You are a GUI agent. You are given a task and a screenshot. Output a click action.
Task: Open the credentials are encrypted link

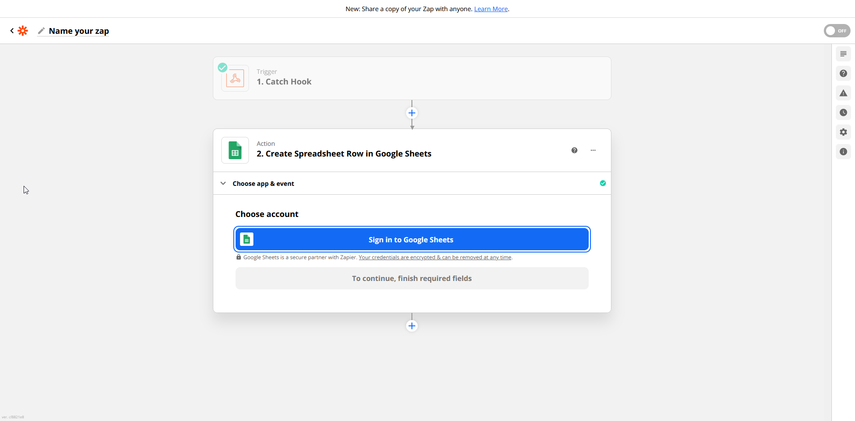pos(435,257)
